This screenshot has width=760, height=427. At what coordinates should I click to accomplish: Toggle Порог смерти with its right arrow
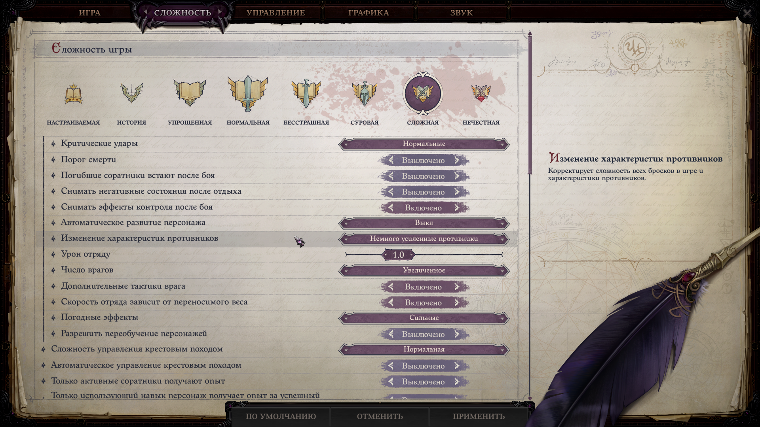click(457, 160)
